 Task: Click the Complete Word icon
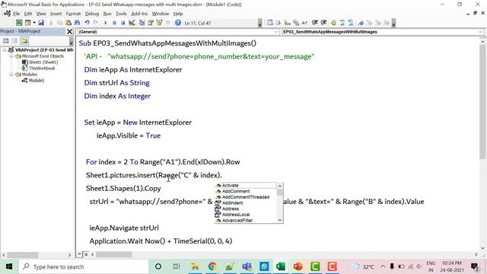pos(304,23)
